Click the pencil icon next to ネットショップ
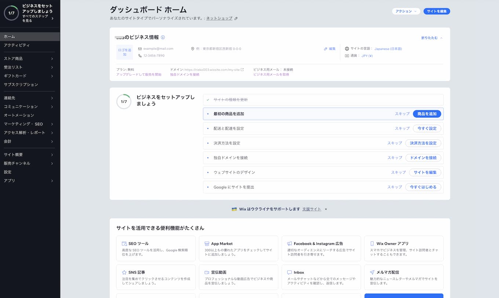499x298 pixels. click(236, 18)
